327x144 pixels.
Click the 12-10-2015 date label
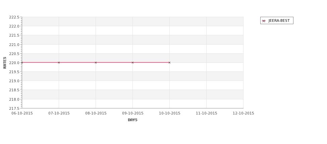pos(243,113)
